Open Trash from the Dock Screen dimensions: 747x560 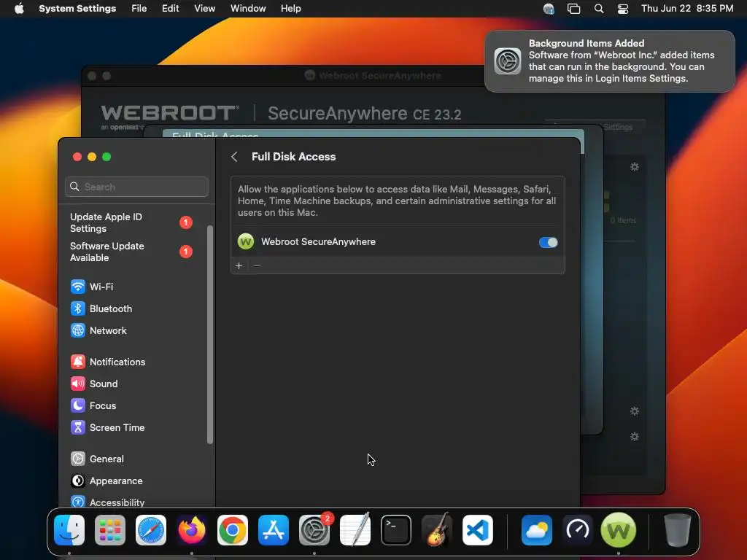click(678, 530)
